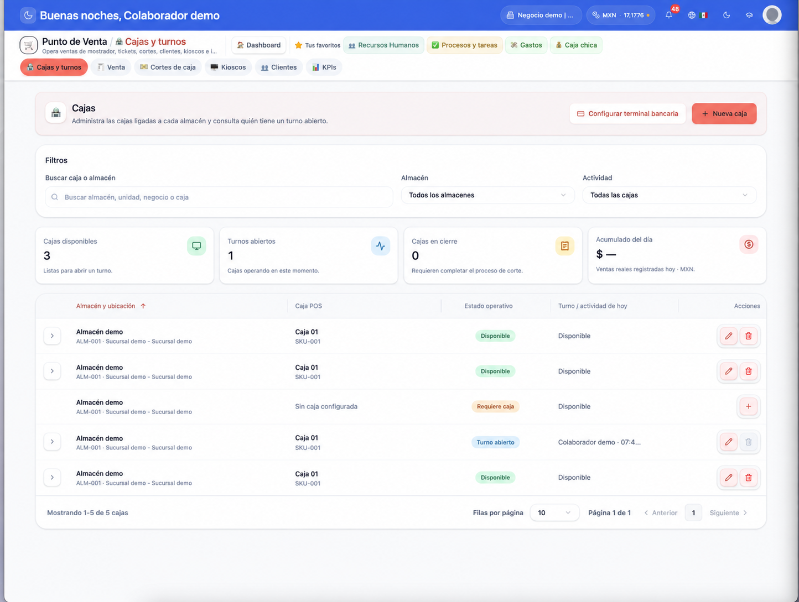Click the magnifier icon in the search field

(x=55, y=197)
